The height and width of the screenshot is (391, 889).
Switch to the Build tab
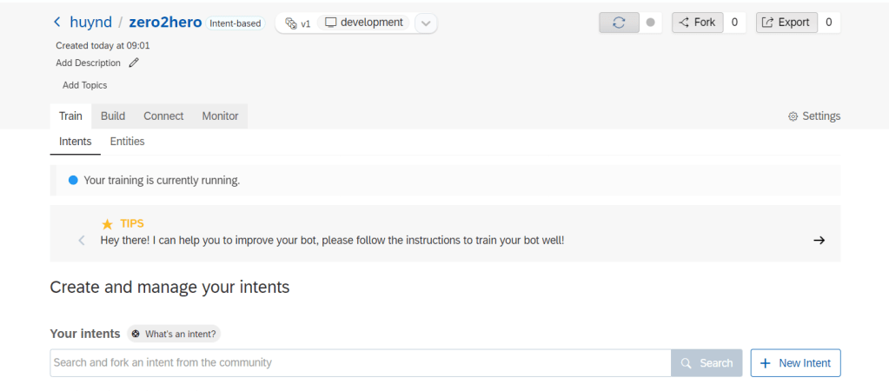tap(113, 116)
